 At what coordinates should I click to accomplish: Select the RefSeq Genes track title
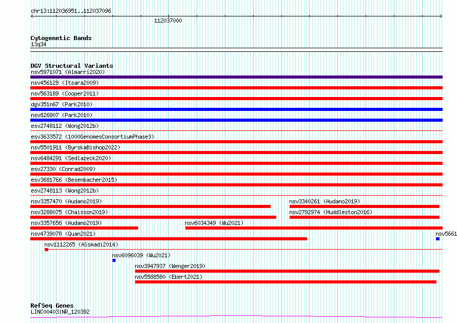52,306
